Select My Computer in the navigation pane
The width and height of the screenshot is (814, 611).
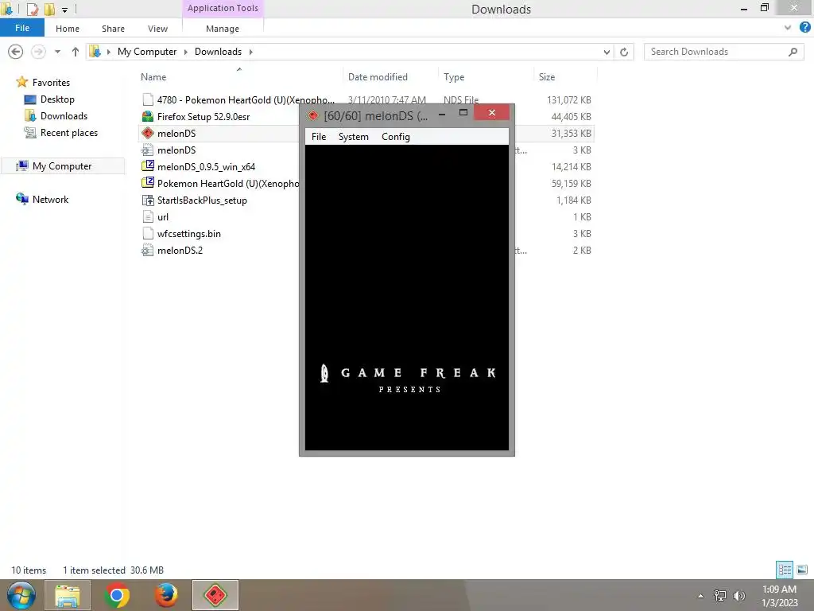(62, 165)
